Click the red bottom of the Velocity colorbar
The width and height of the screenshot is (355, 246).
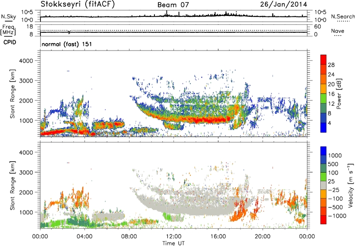[x=323, y=220]
